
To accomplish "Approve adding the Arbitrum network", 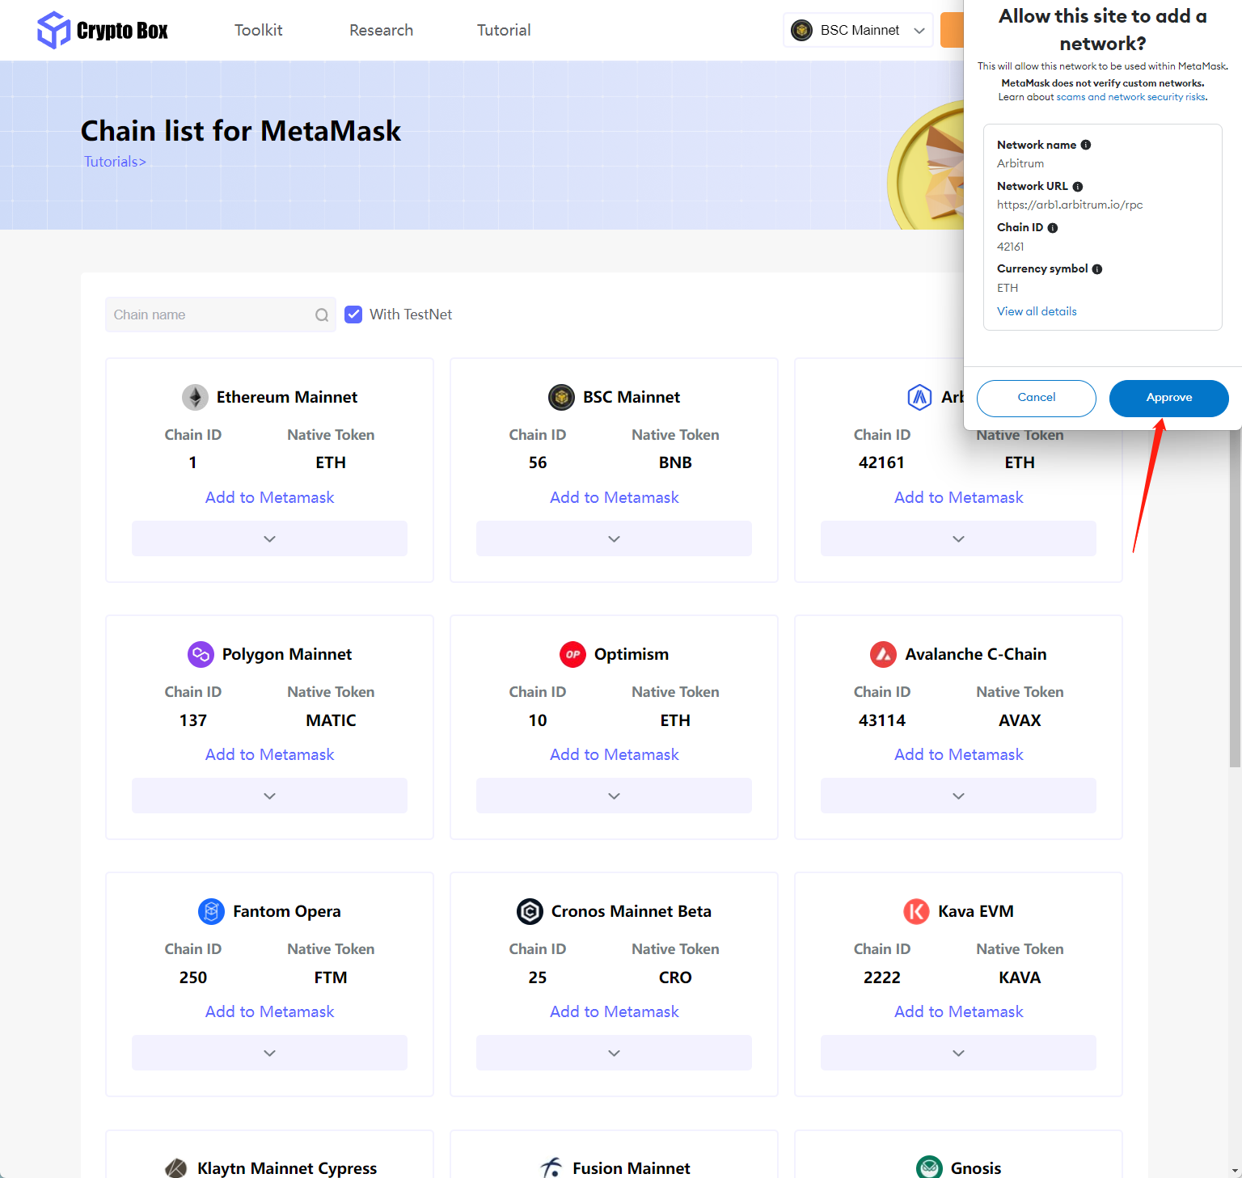I will click(1169, 398).
